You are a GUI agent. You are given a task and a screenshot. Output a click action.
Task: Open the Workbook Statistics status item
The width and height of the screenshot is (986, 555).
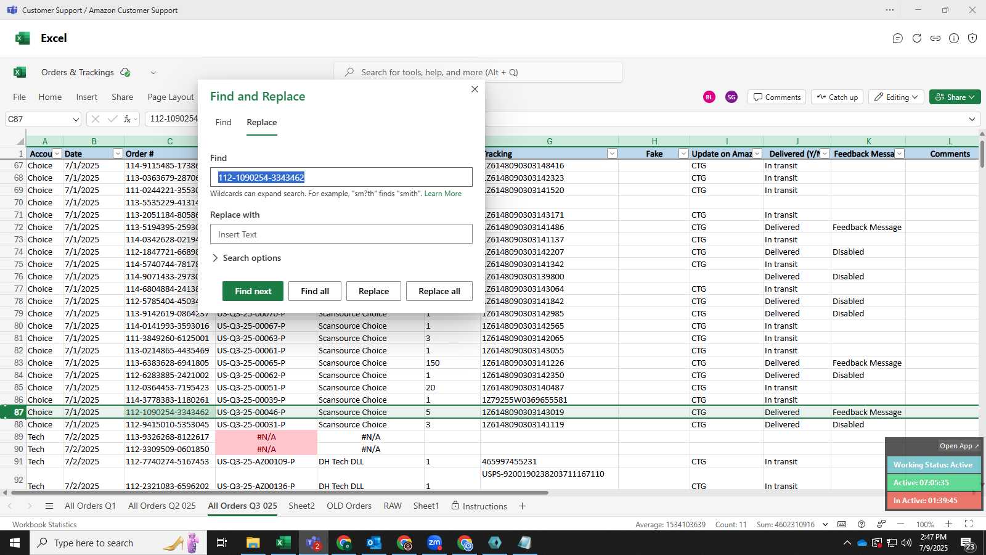pyautogui.click(x=44, y=525)
